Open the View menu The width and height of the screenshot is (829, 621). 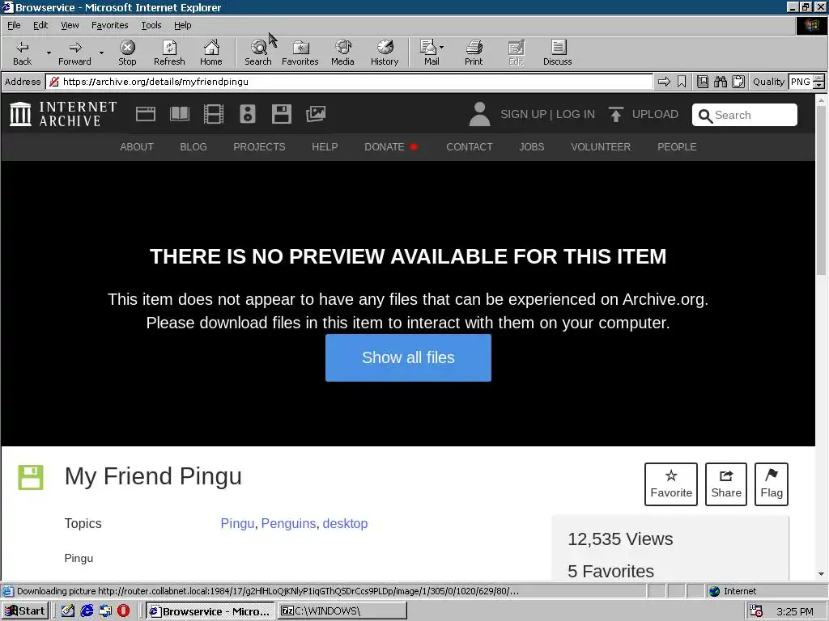point(70,25)
